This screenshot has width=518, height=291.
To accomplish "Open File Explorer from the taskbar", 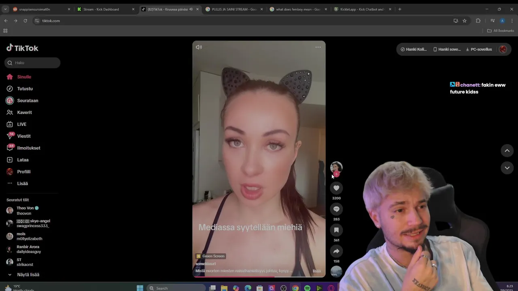I will point(224,288).
